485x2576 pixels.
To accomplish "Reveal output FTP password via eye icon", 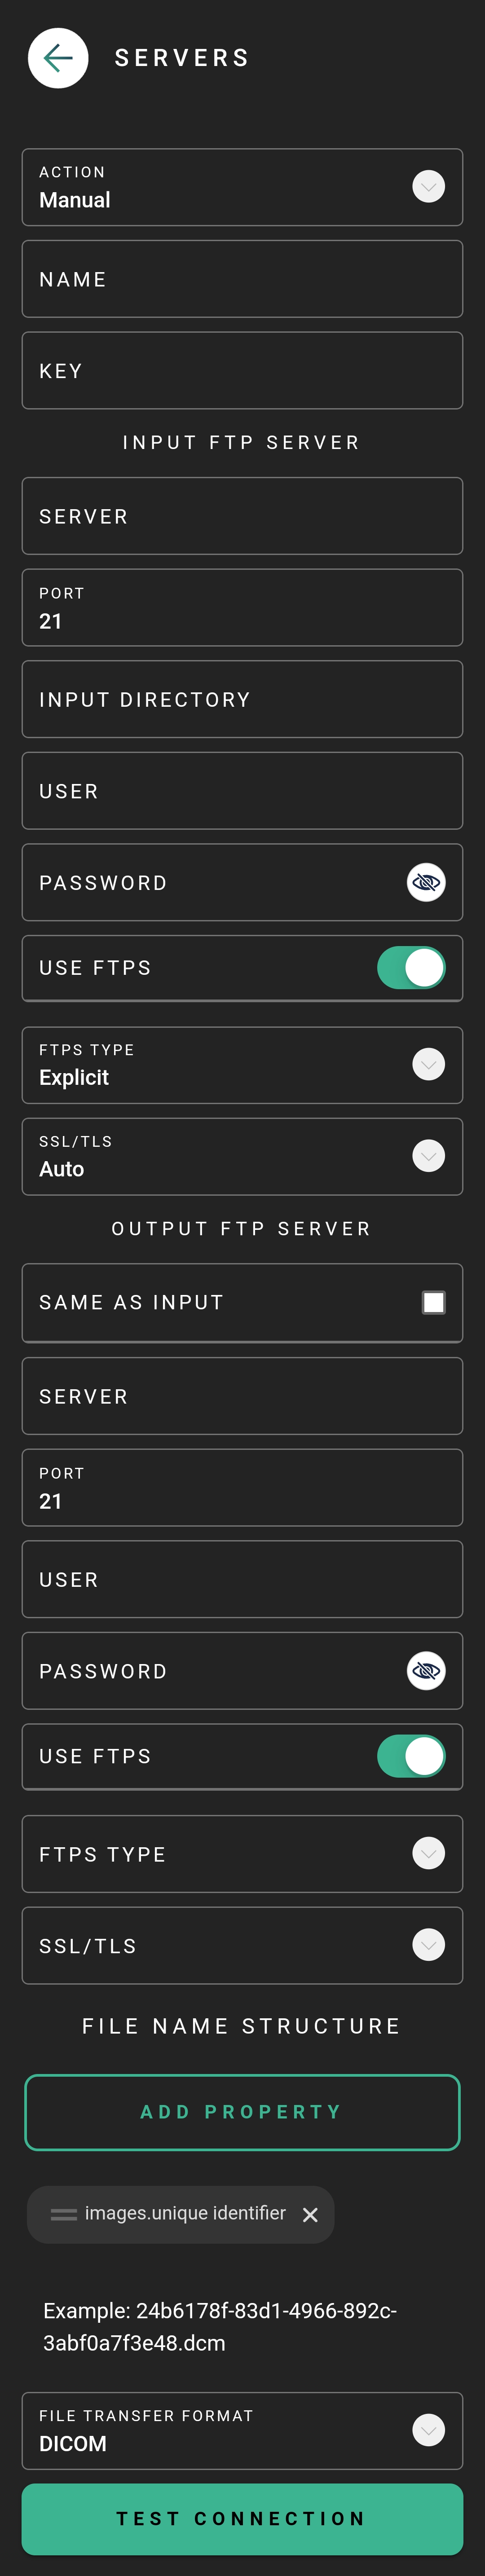I will click(x=426, y=1670).
